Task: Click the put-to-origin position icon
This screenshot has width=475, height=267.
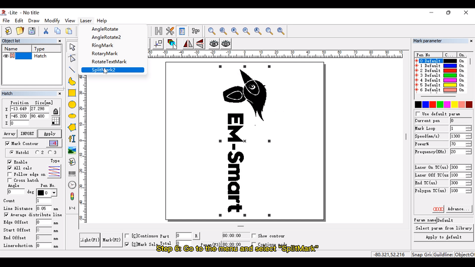Action: pyautogui.click(x=158, y=44)
